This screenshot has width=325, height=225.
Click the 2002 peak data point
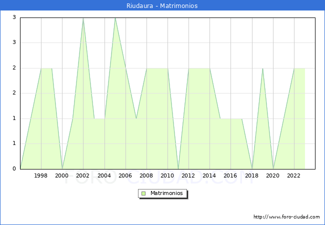pos(83,18)
